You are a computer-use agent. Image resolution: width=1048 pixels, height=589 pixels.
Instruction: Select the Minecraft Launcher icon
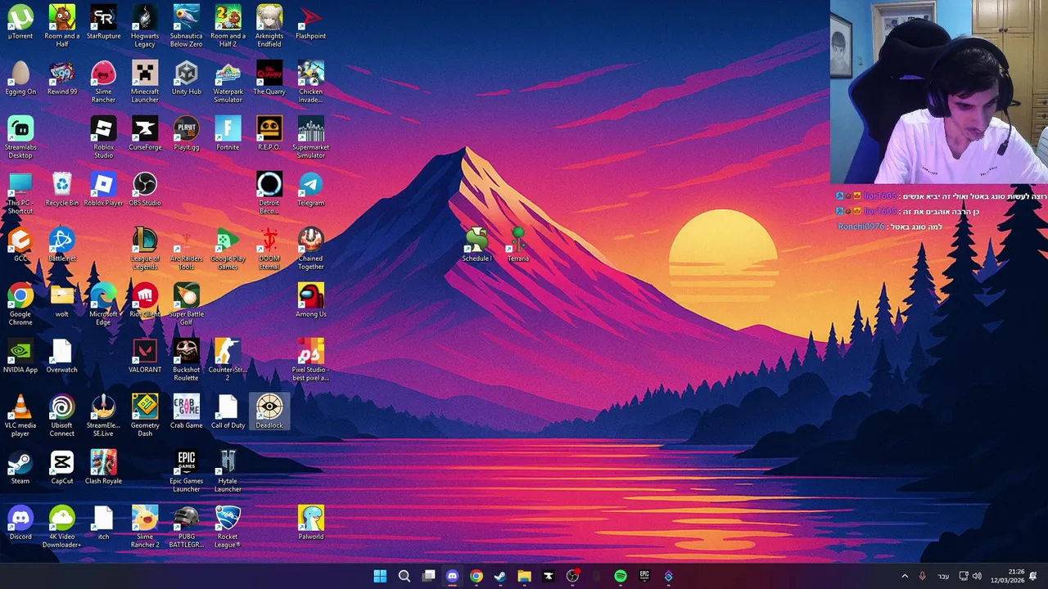(145, 82)
